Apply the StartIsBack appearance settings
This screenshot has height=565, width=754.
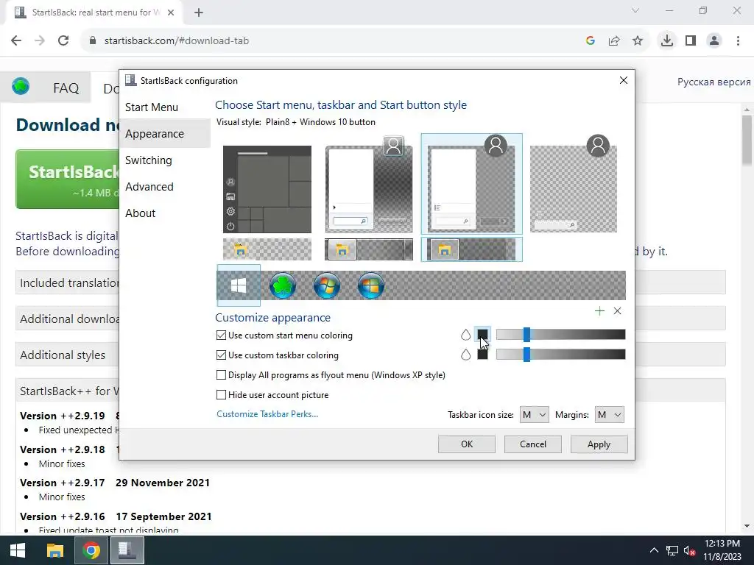599,444
